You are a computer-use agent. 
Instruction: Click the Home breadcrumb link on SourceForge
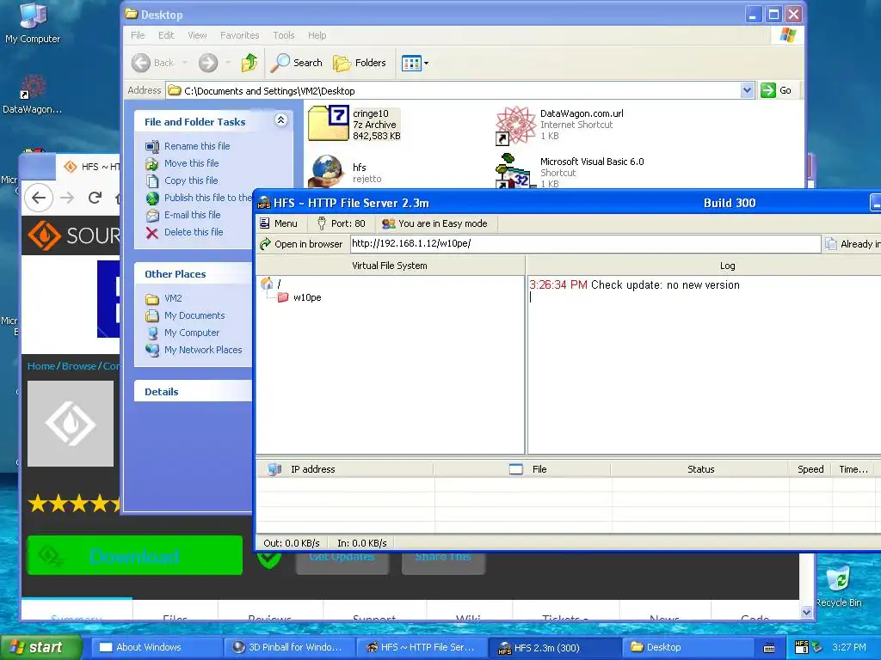(x=41, y=366)
